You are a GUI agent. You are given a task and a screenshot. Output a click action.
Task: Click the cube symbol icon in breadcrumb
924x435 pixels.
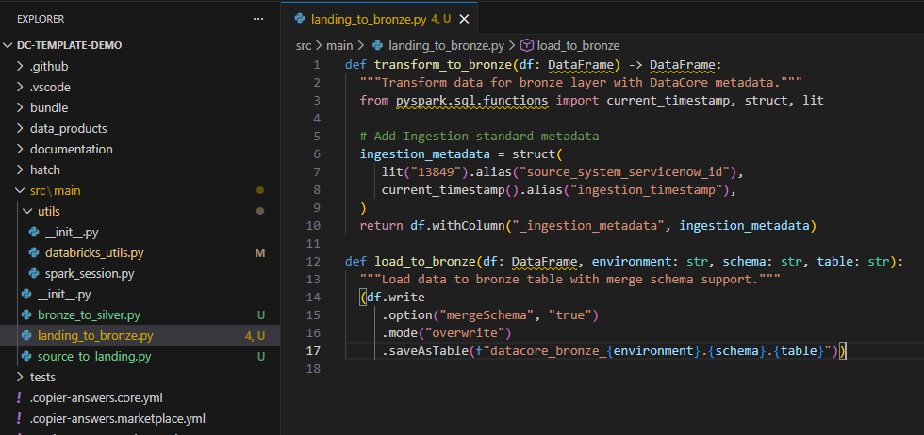pyautogui.click(x=527, y=45)
